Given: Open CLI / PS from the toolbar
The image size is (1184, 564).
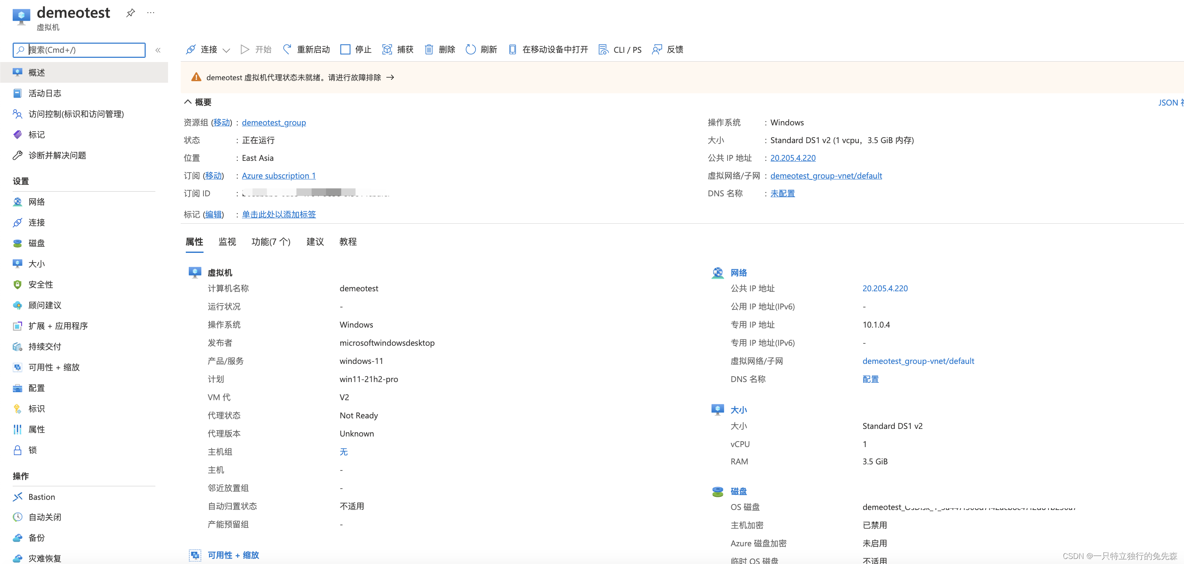Looking at the screenshot, I should point(620,49).
